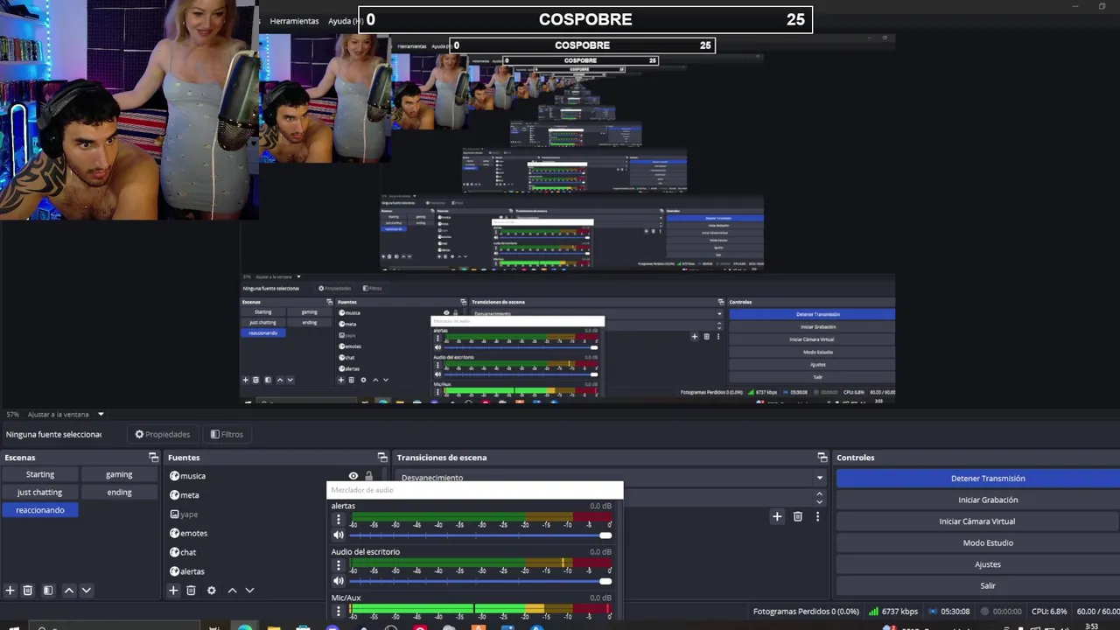Select the reaccionando scene
Screen dimensions: 1120x630
[40, 510]
